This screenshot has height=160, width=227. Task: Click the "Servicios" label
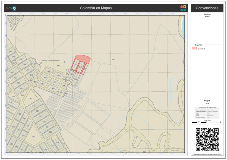pos(207,14)
